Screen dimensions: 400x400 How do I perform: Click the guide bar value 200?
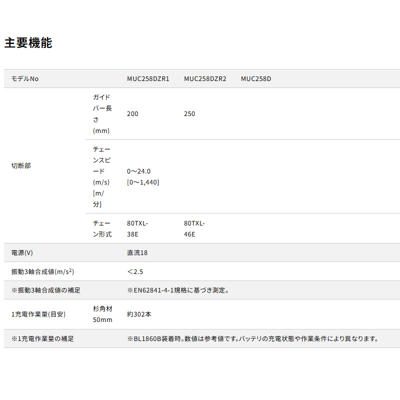pyautogui.click(x=132, y=114)
